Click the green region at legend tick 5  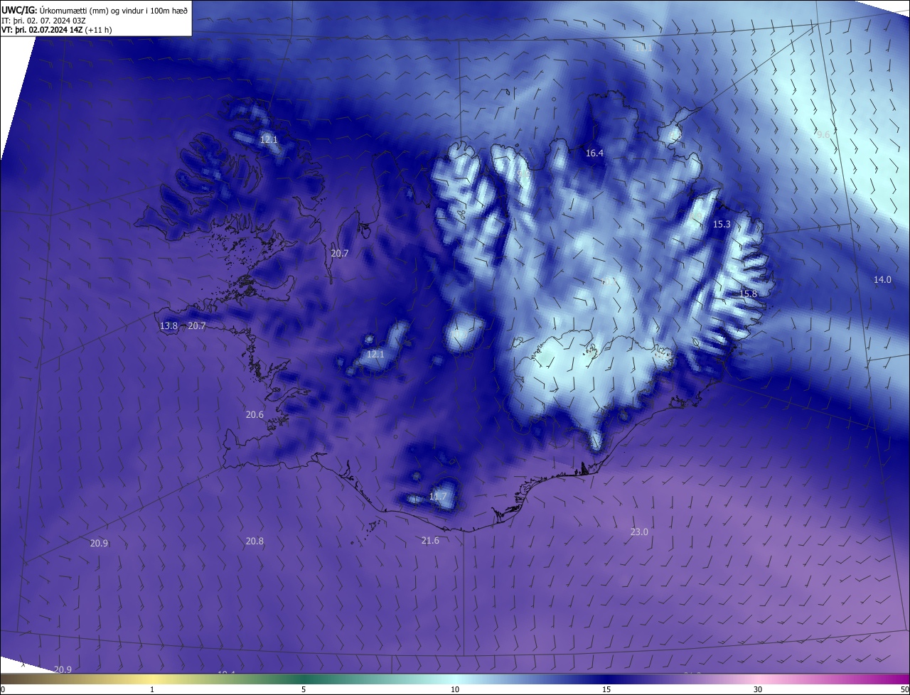304,679
